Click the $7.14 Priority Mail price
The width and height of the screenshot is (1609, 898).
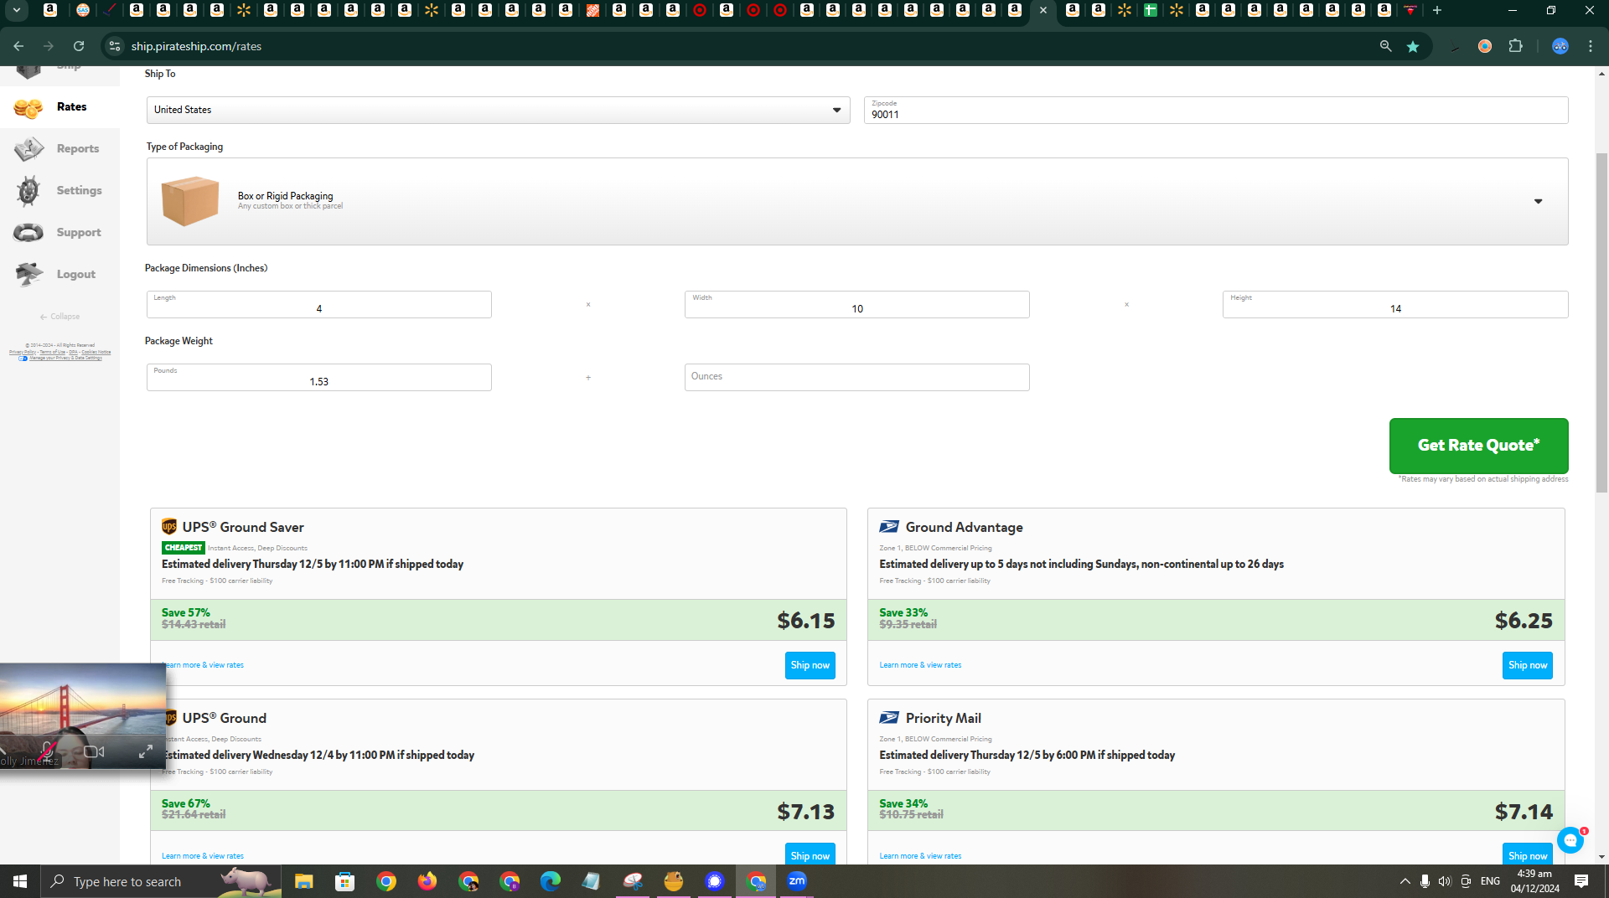pos(1524,812)
